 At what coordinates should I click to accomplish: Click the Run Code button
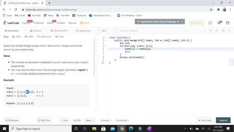[205, 120]
